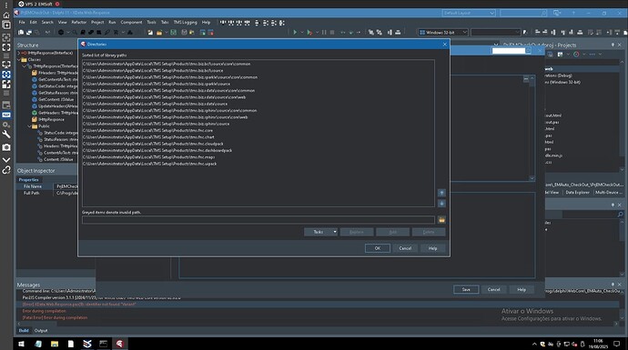Select FHeaders field in Structure tree
This screenshot has height=350, width=628.
tap(56, 73)
